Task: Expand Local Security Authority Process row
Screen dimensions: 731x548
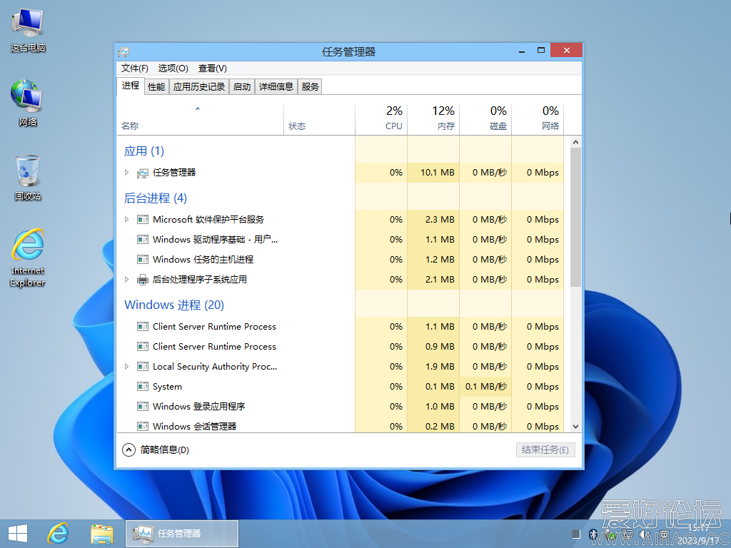Action: point(127,367)
